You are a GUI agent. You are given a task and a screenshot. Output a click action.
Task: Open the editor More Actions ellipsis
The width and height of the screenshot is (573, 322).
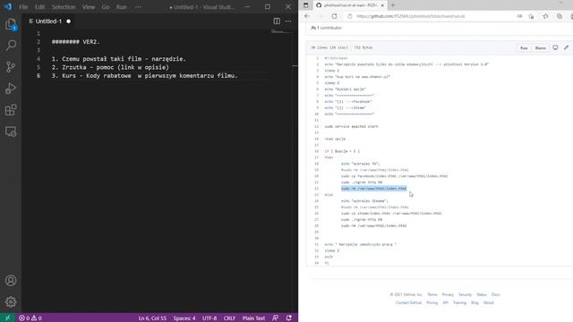(288, 21)
